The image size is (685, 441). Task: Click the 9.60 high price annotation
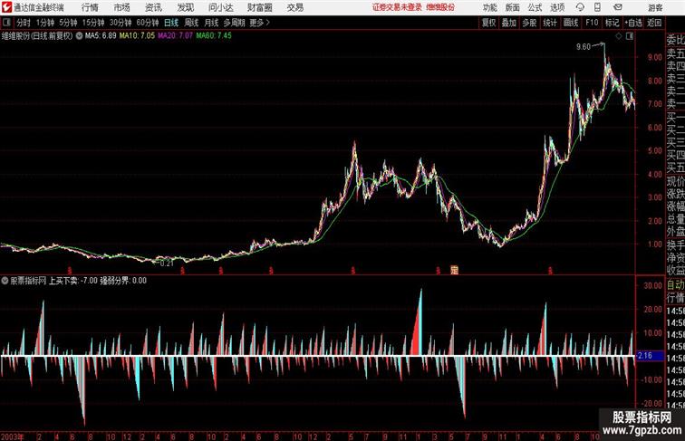[x=584, y=47]
